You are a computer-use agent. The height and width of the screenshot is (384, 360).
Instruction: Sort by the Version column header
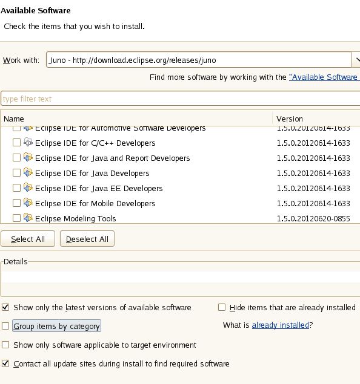pos(316,119)
